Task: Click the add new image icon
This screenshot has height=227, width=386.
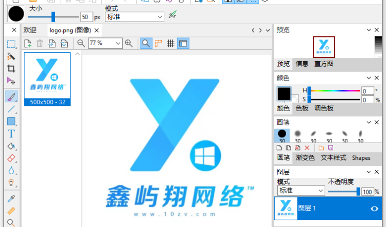Action: (28, 44)
